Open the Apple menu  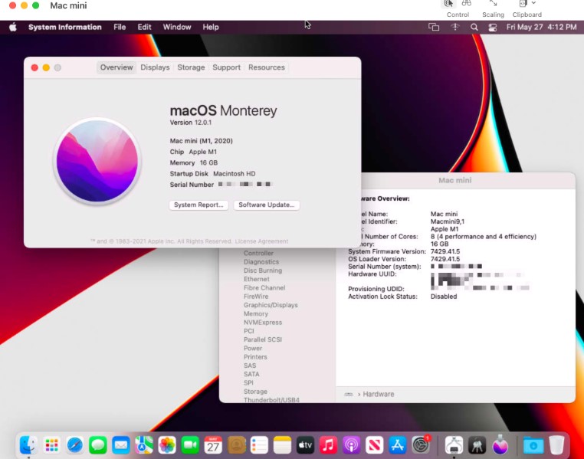pos(12,27)
